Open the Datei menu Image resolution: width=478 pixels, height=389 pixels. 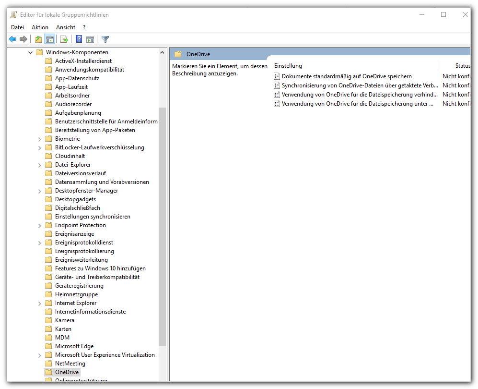pyautogui.click(x=17, y=27)
